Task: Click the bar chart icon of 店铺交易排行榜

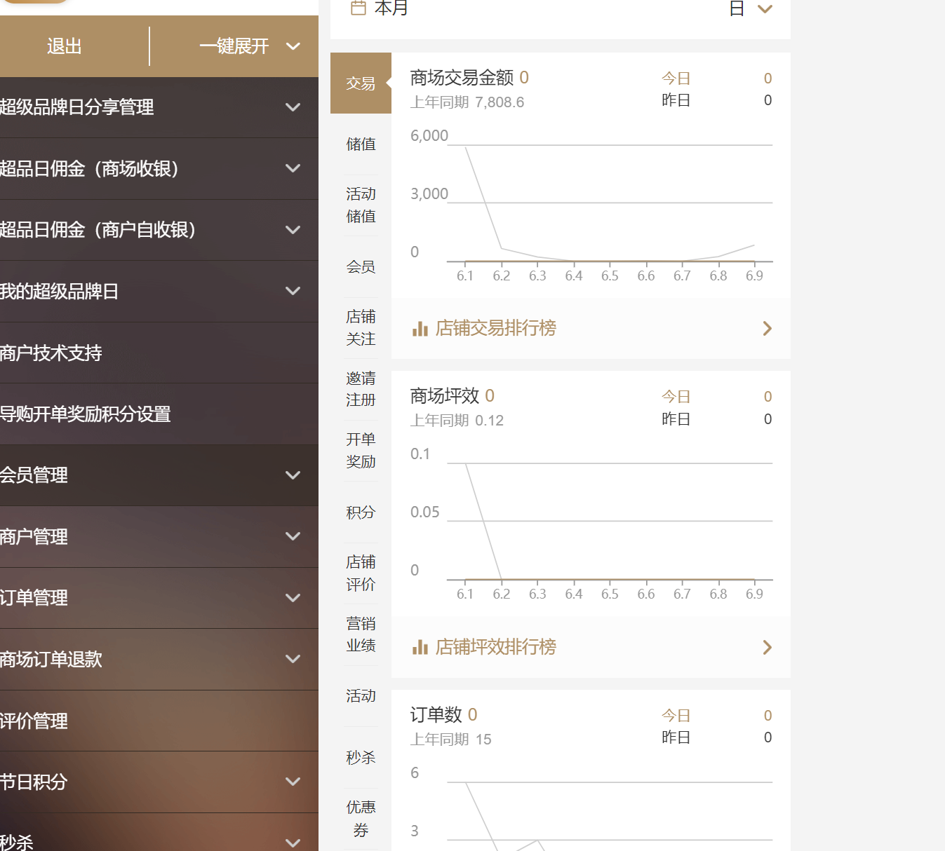Action: [420, 329]
